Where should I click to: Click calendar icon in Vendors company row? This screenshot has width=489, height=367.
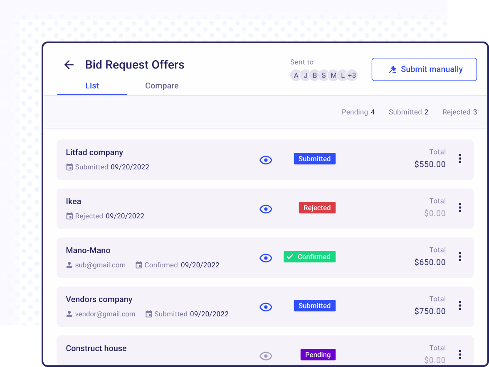tap(149, 314)
